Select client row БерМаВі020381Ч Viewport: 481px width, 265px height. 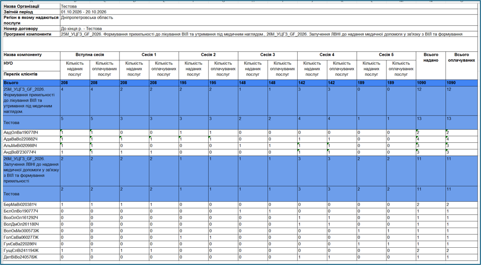pos(32,205)
